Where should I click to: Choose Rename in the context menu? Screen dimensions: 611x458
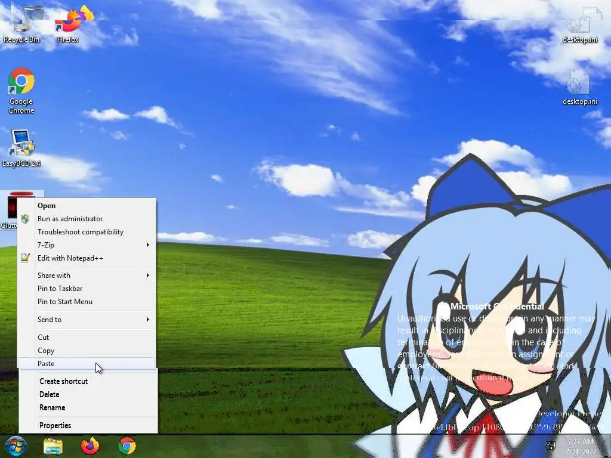tap(88, 407)
